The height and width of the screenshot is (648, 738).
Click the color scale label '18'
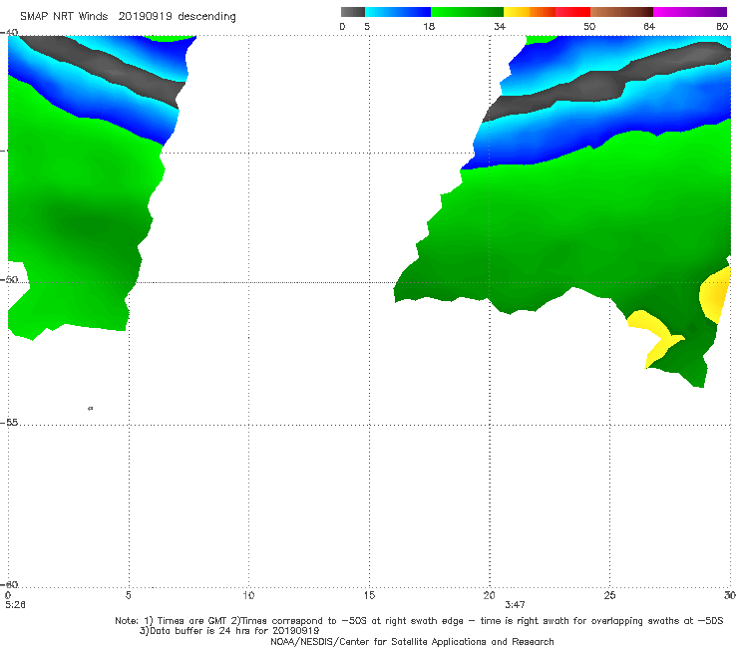pos(429,26)
